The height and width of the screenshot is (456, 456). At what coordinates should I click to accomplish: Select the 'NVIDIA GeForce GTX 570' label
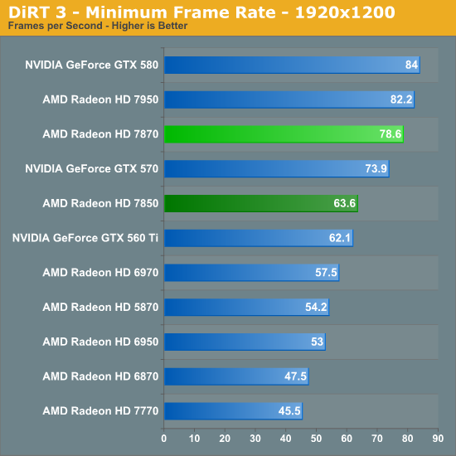point(91,168)
